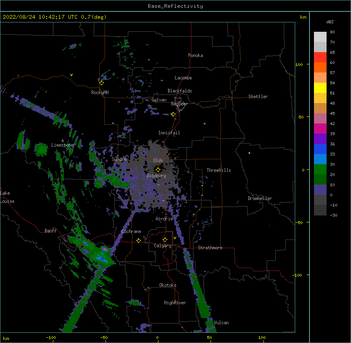The width and height of the screenshot is (351, 343).
Task: Click the km label in the upper right corner
Action: [x=303, y=17]
